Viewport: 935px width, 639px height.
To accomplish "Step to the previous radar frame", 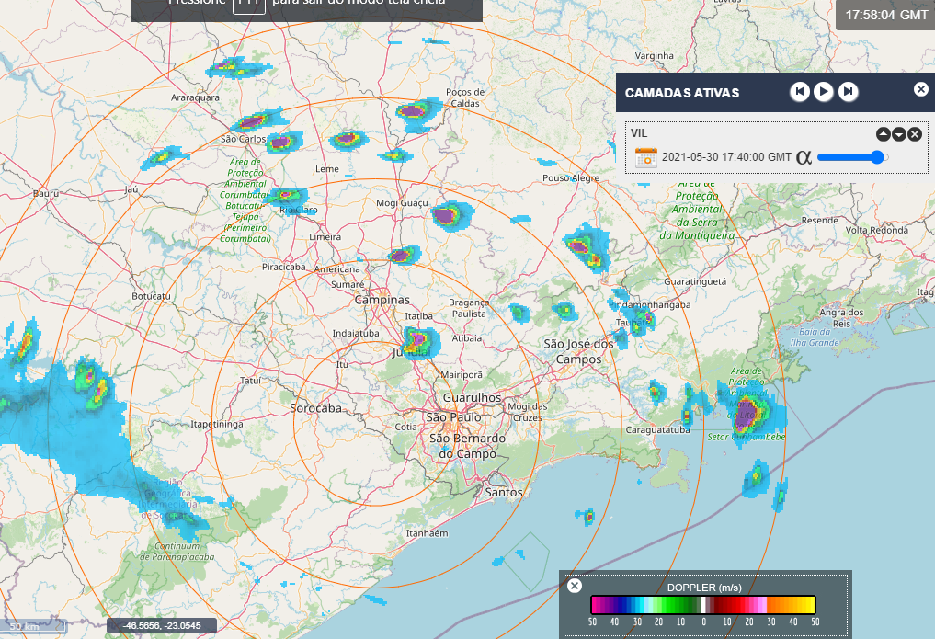I will 800,92.
